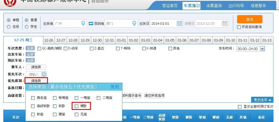Open the departure date calendar icon
The width and height of the screenshot is (279, 122).
click(x=179, y=24)
